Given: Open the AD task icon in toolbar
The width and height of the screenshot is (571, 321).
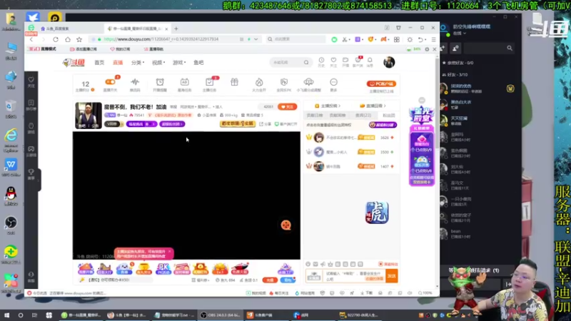Looking at the screenshot, I should point(185,82).
